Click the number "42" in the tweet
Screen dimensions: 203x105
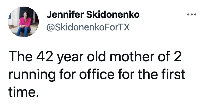tap(45, 57)
